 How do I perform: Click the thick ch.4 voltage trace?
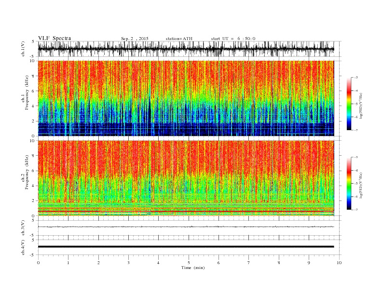click(186, 247)
